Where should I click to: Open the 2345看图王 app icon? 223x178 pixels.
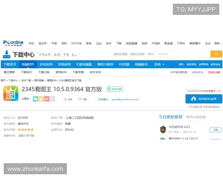click(11, 93)
